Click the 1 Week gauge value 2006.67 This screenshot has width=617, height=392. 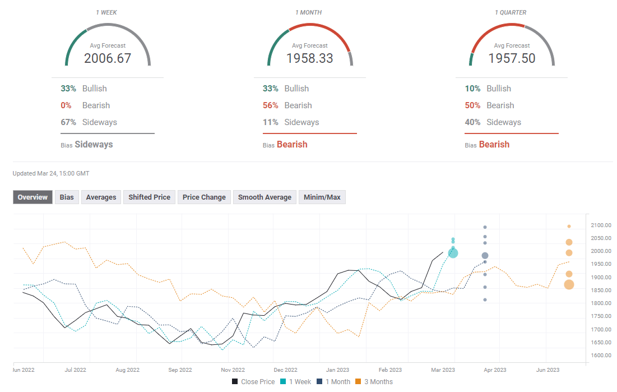(x=108, y=58)
